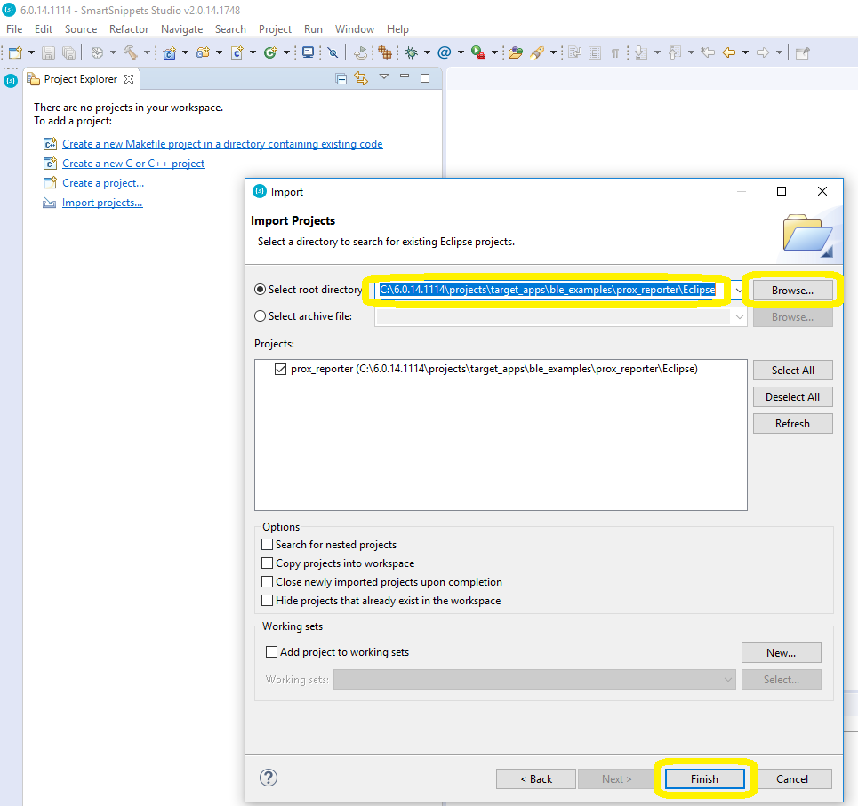
Task: Open the Navigate menu
Action: [x=181, y=29]
